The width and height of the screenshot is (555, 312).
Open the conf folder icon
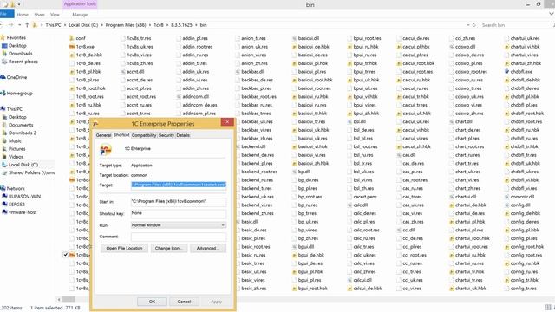(71, 38)
